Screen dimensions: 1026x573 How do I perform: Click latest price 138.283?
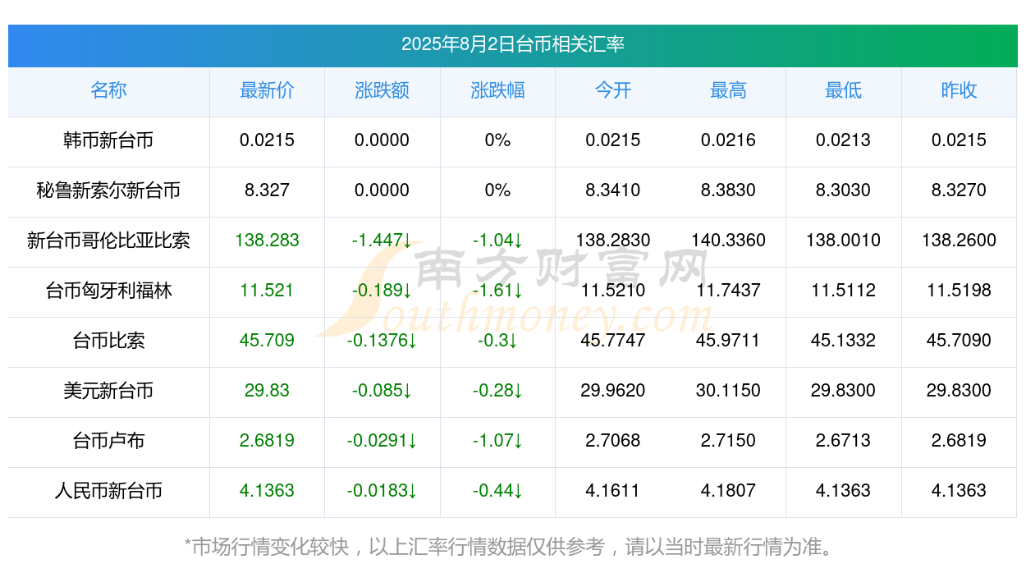[x=267, y=241]
